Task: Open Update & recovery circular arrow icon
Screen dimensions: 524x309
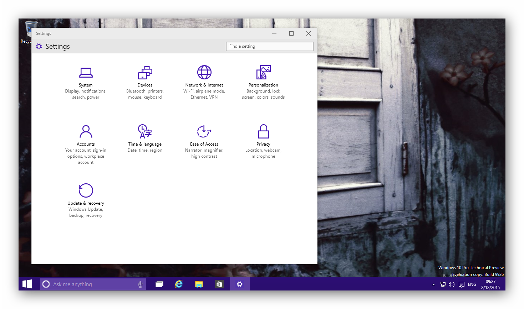Action: tap(86, 190)
